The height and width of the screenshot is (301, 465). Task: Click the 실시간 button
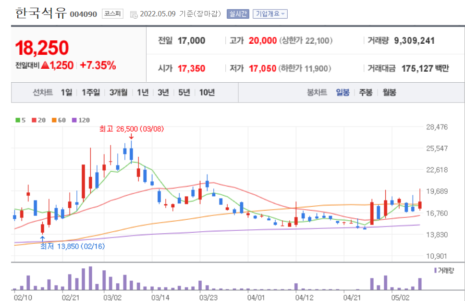coord(238,14)
